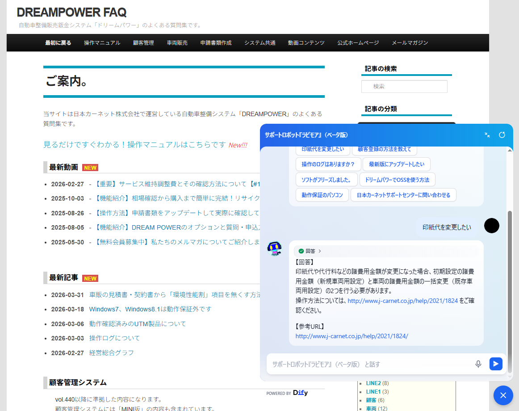Image resolution: width=519 pixels, height=411 pixels.
Task: Open the 操作マニュアル menu item
Action: [x=102, y=43]
